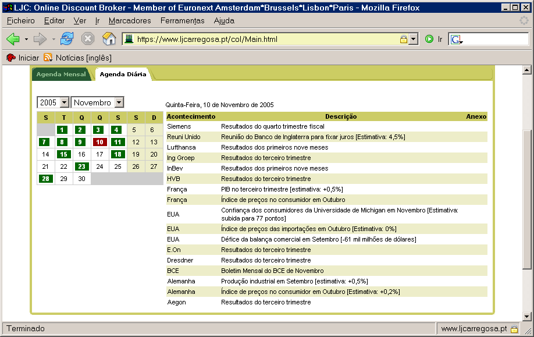The width and height of the screenshot is (534, 337).
Task: Select day 15 on the calendar
Action: click(x=63, y=154)
